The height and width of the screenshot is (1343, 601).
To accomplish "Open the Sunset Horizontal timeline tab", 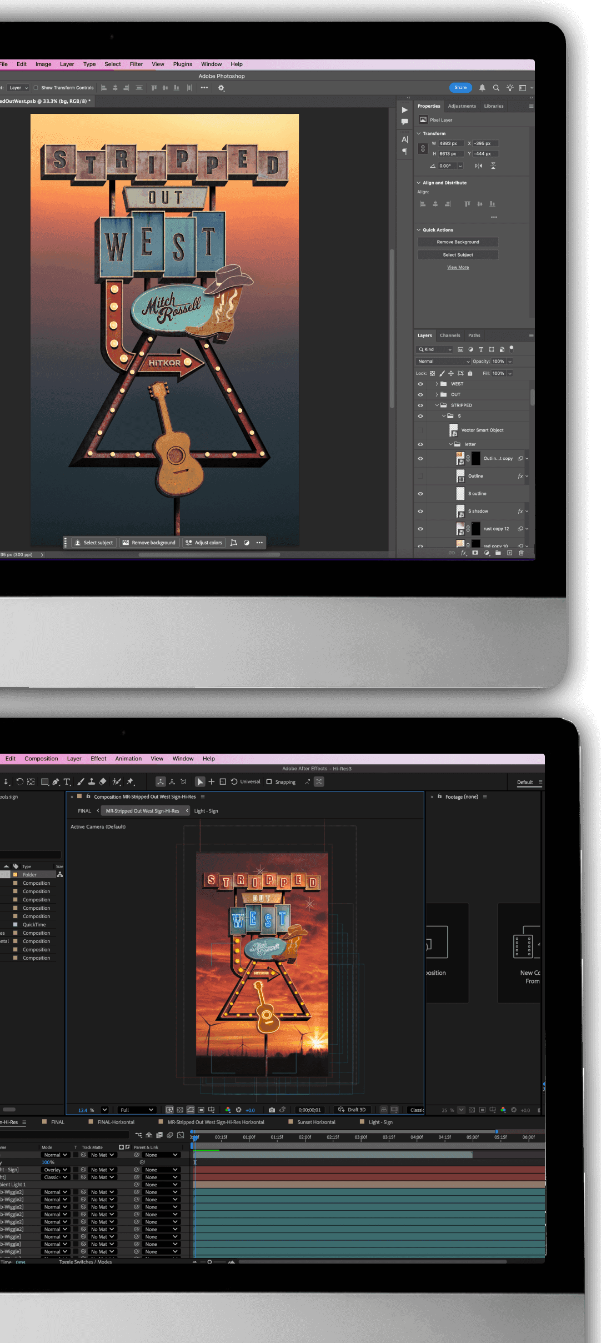I will tap(316, 1122).
